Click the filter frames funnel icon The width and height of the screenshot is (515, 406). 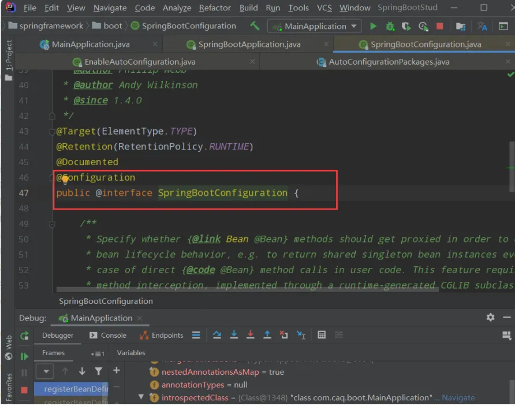(98, 371)
